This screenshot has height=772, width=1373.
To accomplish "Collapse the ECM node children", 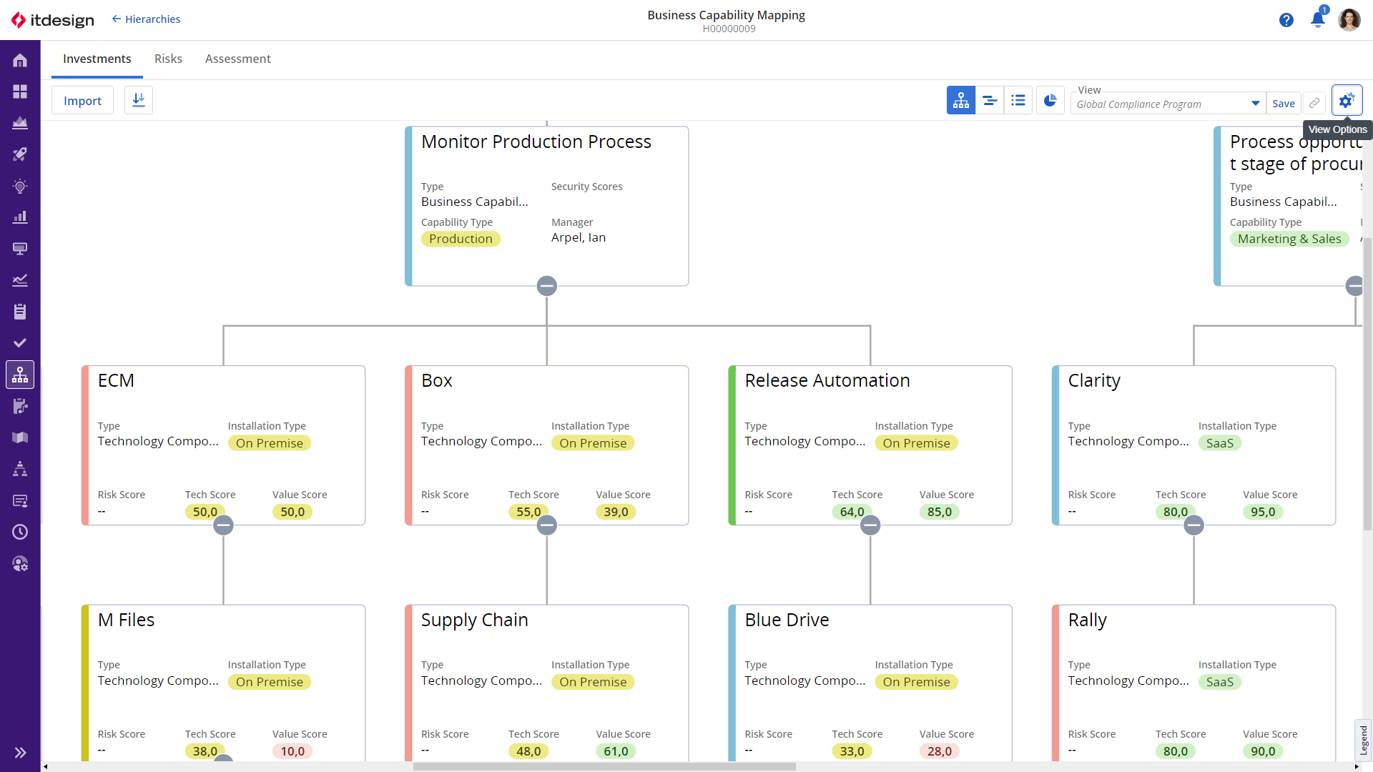I will [x=223, y=525].
